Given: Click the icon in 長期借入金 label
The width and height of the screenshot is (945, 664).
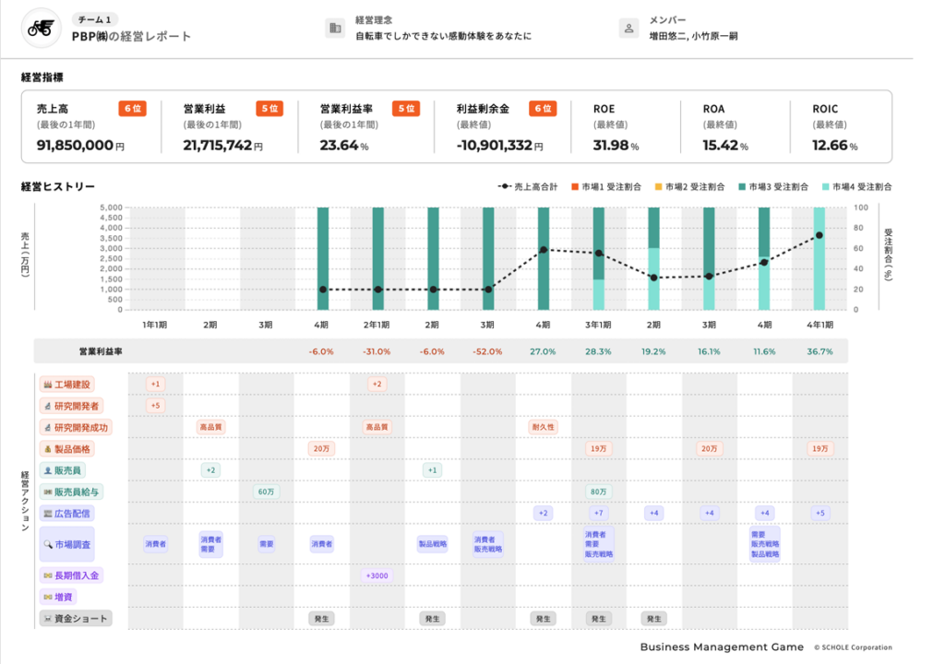Looking at the screenshot, I should tap(47, 575).
